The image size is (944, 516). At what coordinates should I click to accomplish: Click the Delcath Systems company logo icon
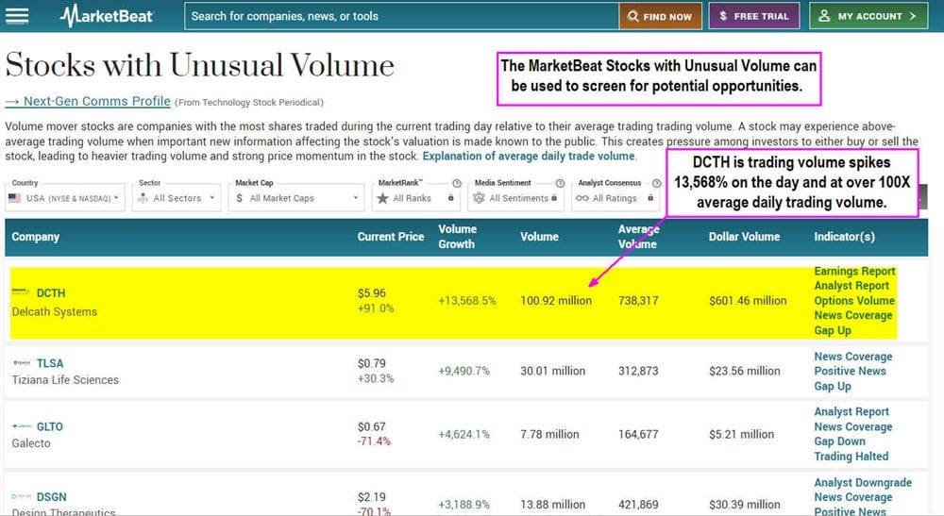21,293
